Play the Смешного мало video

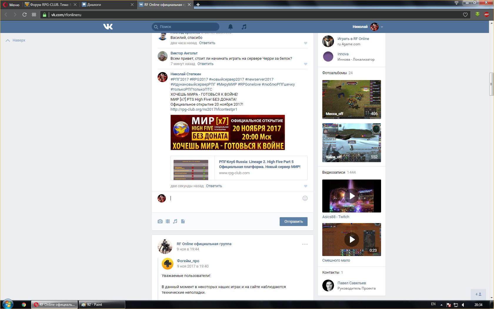pos(352,240)
